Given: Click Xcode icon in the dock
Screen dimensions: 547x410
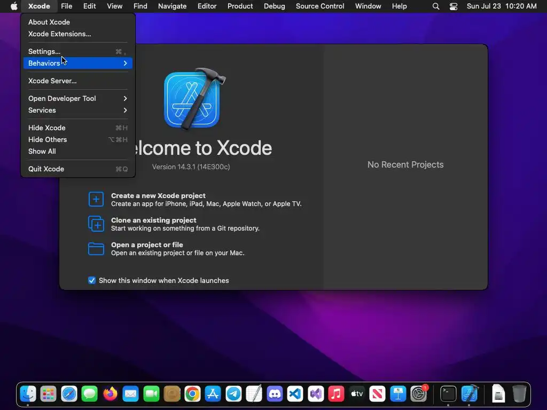Looking at the screenshot, I should pos(470,394).
